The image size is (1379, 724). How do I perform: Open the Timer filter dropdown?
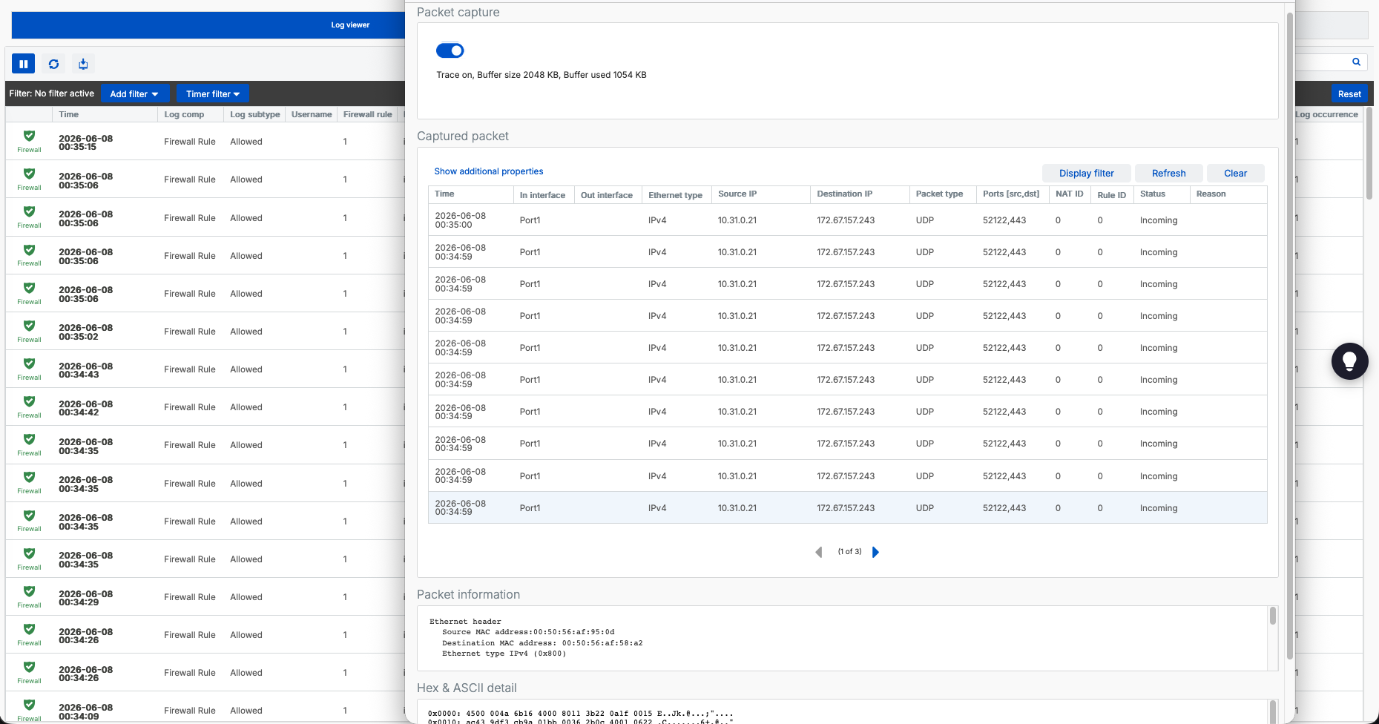coord(213,94)
